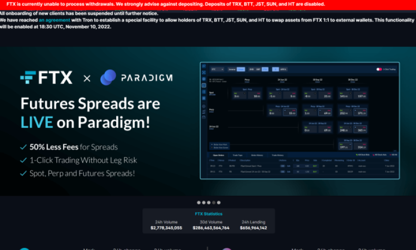Image resolution: width=416 pixels, height=250 pixels.
Task: Click '1-Click Trading Without Leg Risk' line
Action: tap(83, 160)
